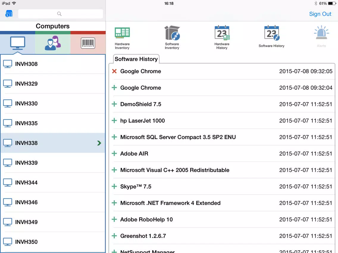Click green plus beside Skype 7.5
This screenshot has height=253, width=338.
pyautogui.click(x=115, y=186)
